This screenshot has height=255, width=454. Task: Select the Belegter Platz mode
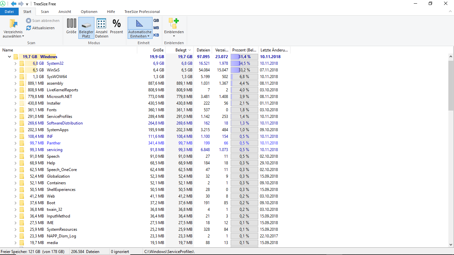coord(86,28)
